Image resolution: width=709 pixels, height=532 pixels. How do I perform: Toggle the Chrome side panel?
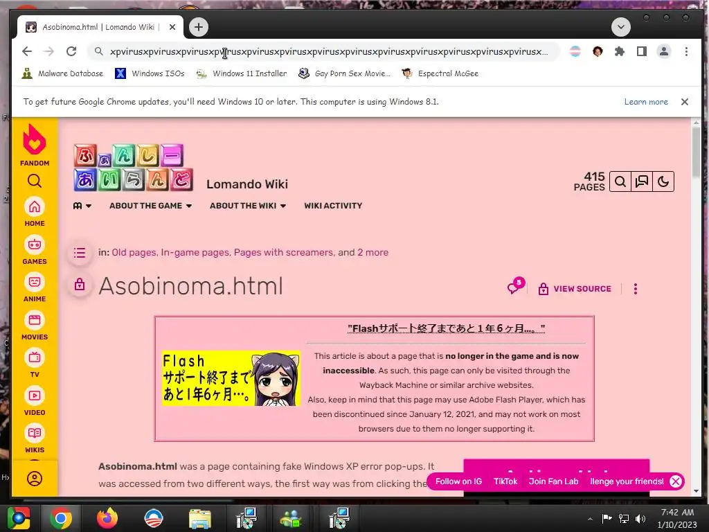pyautogui.click(x=642, y=51)
